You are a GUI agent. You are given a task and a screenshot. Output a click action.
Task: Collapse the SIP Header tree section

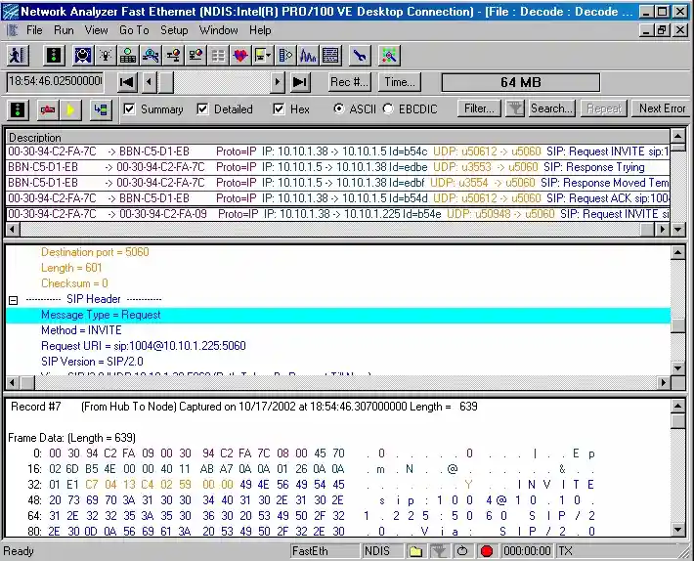(14, 300)
